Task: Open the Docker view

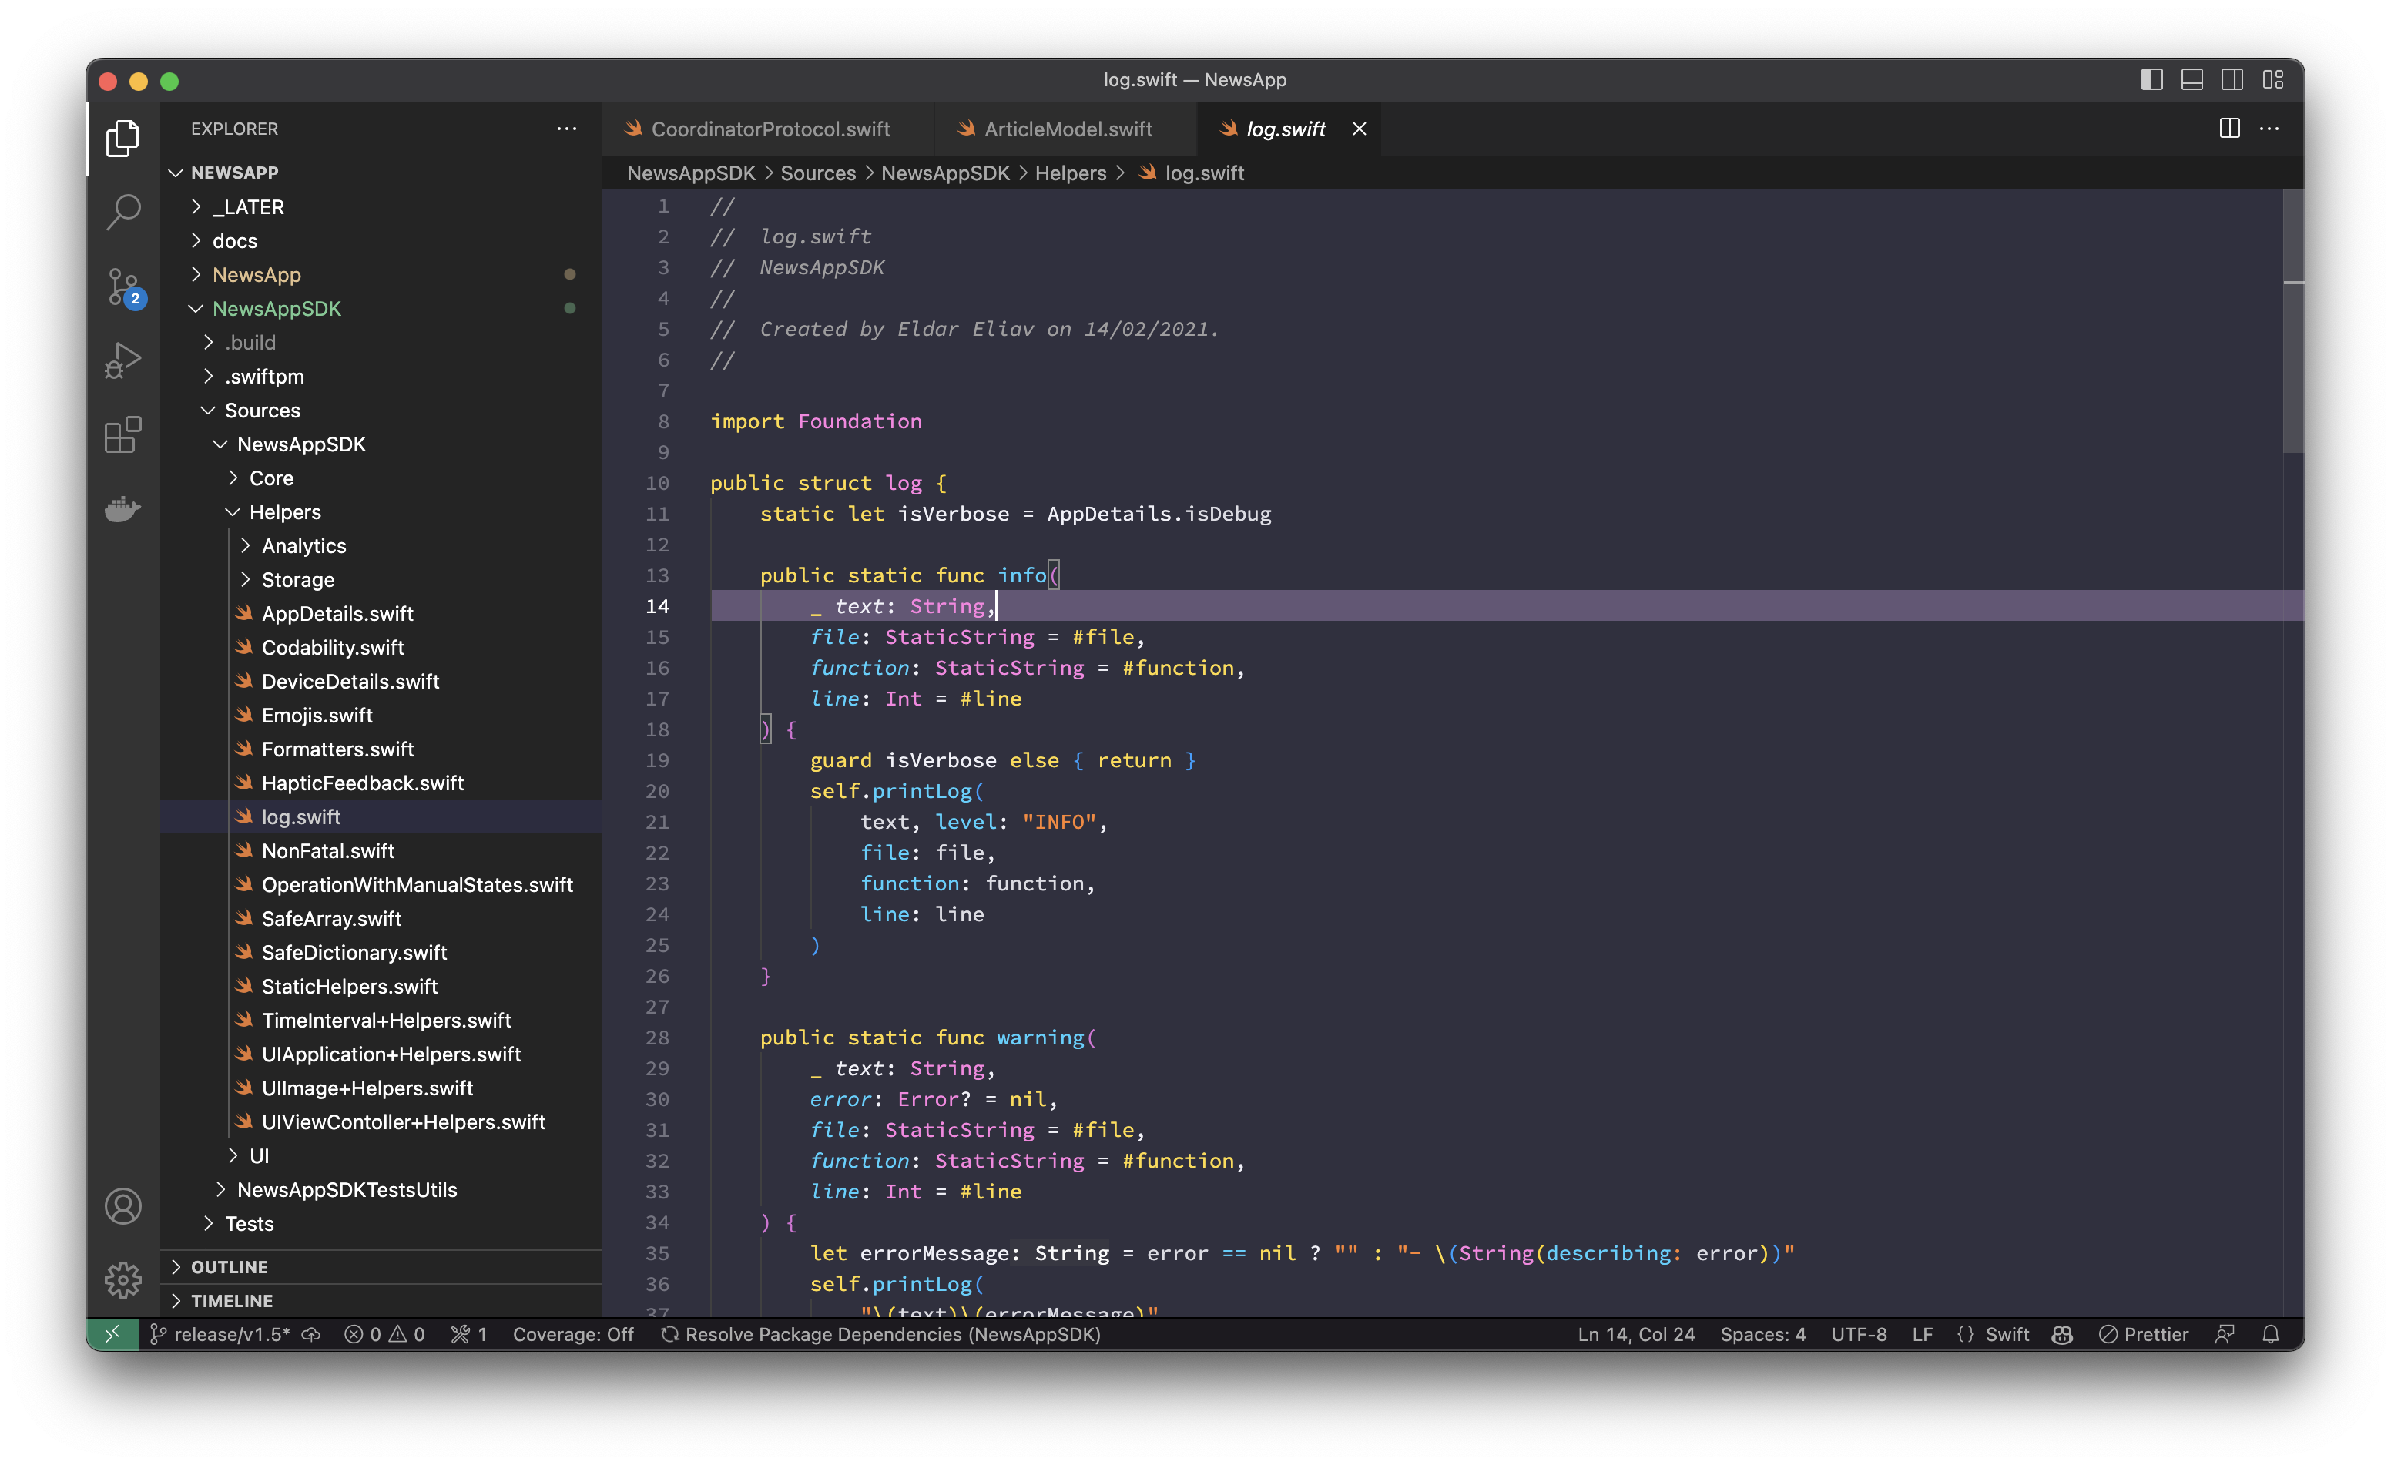Action: coord(123,508)
